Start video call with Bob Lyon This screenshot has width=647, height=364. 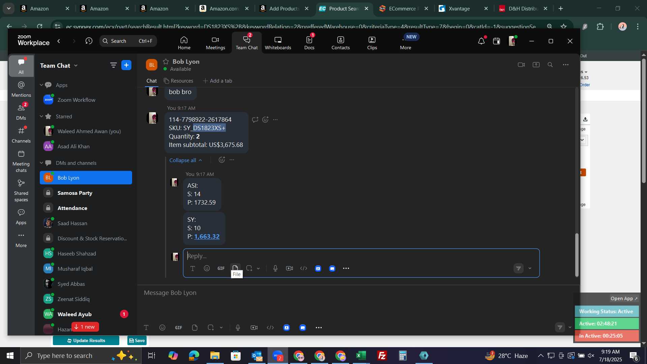[x=521, y=65]
